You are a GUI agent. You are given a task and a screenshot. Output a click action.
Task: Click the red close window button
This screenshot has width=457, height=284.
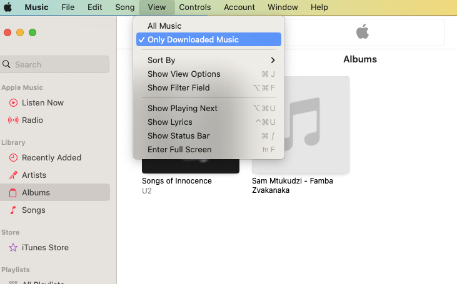(8, 32)
